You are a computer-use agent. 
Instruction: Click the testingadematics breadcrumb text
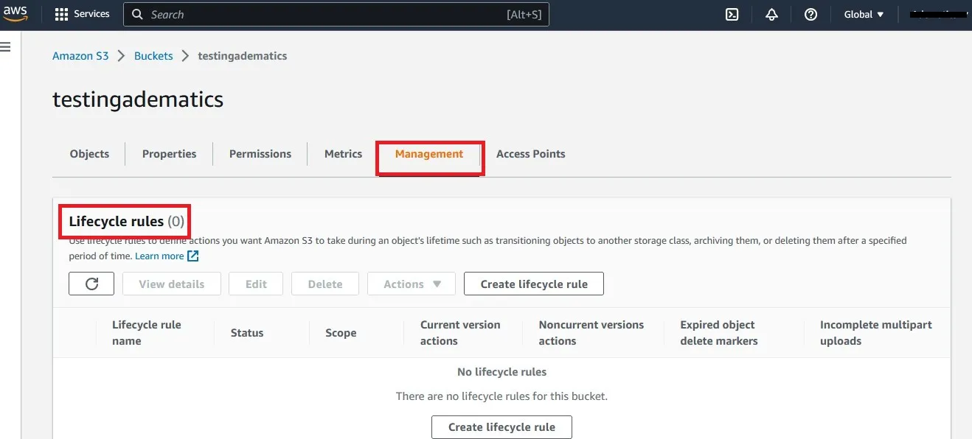243,56
